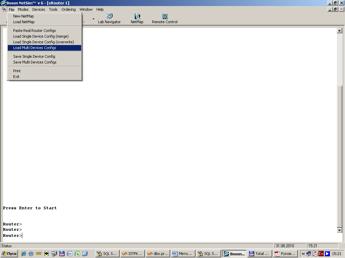345x258 pixels.
Task: Click the scroll up arrow of the console
Action: click(x=339, y=31)
